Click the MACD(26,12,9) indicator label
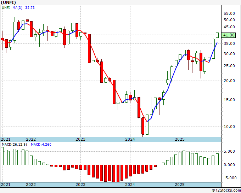The height and width of the screenshot is (193, 241). coord(14,145)
